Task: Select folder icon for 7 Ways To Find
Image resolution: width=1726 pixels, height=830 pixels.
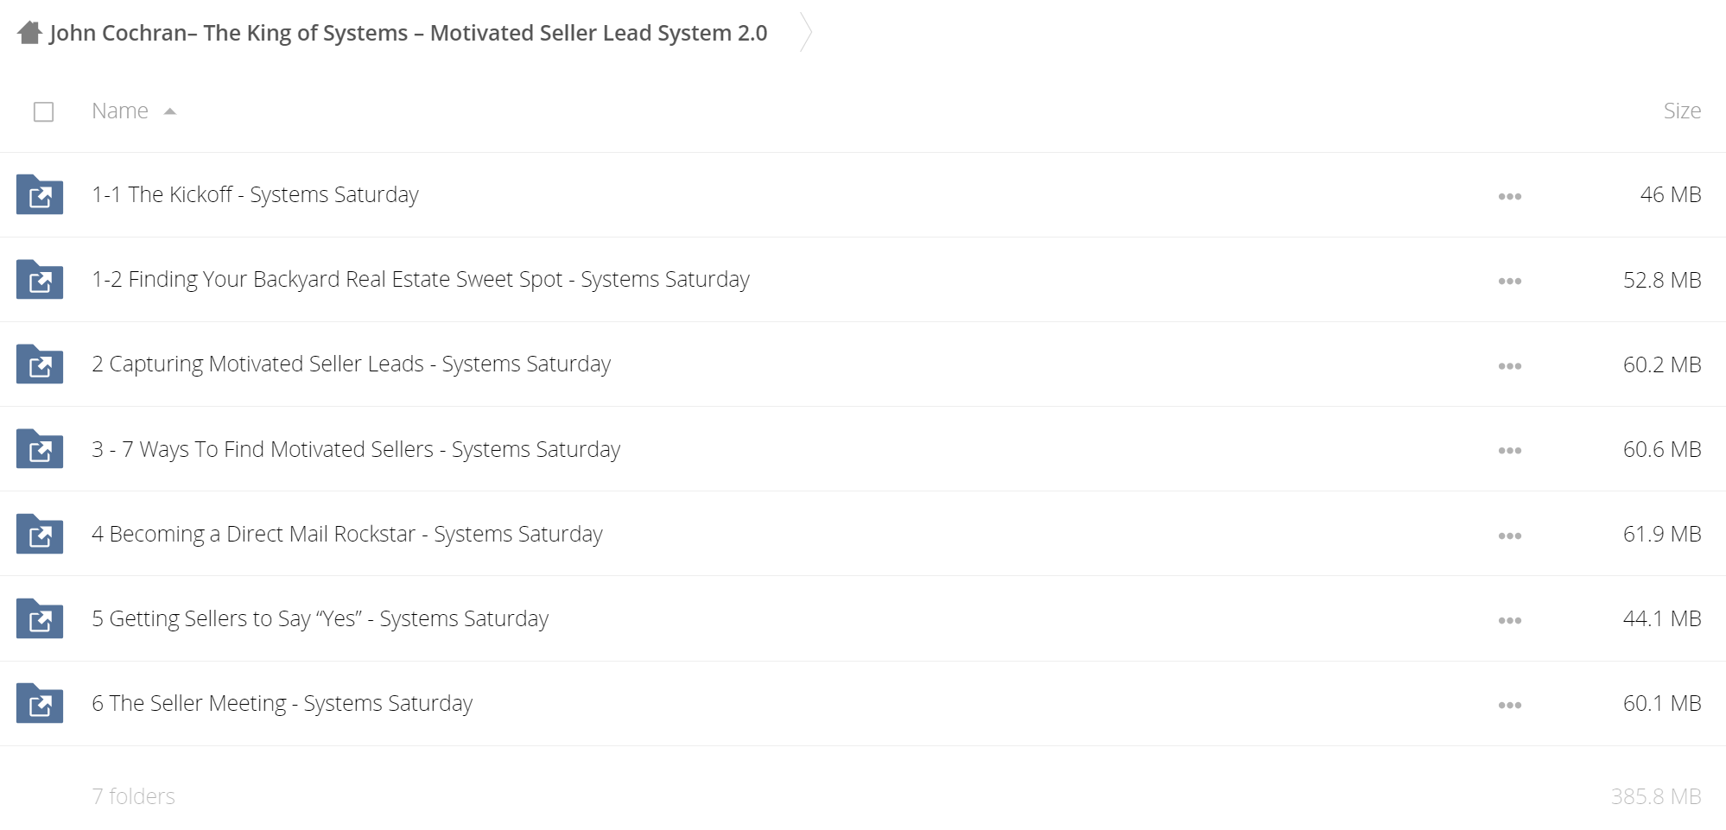Action: 40,449
